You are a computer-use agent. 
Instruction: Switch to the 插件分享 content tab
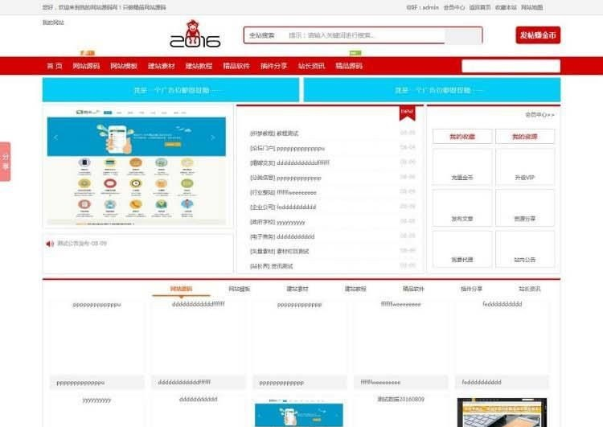pyautogui.click(x=471, y=289)
